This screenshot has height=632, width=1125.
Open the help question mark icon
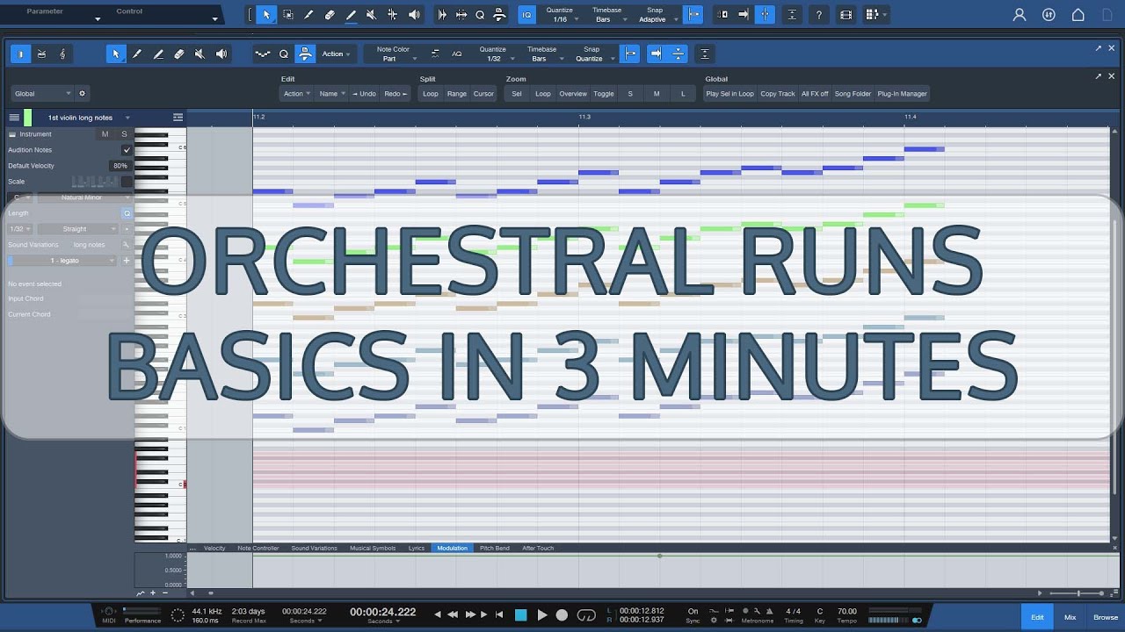pyautogui.click(x=819, y=15)
